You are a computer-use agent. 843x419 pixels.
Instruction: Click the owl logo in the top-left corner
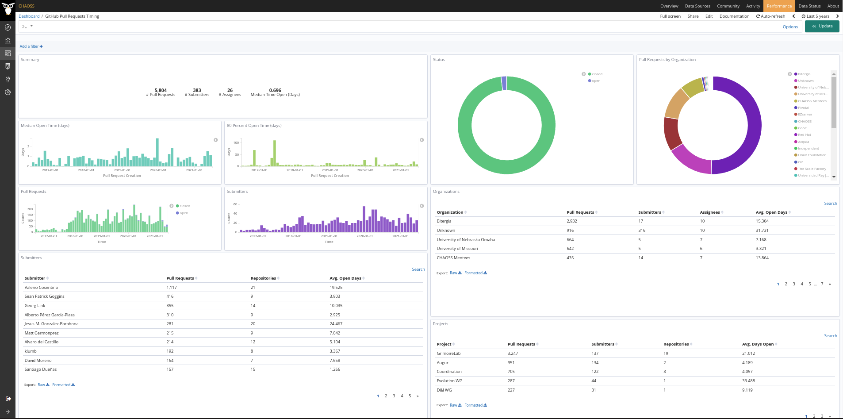click(x=8, y=8)
